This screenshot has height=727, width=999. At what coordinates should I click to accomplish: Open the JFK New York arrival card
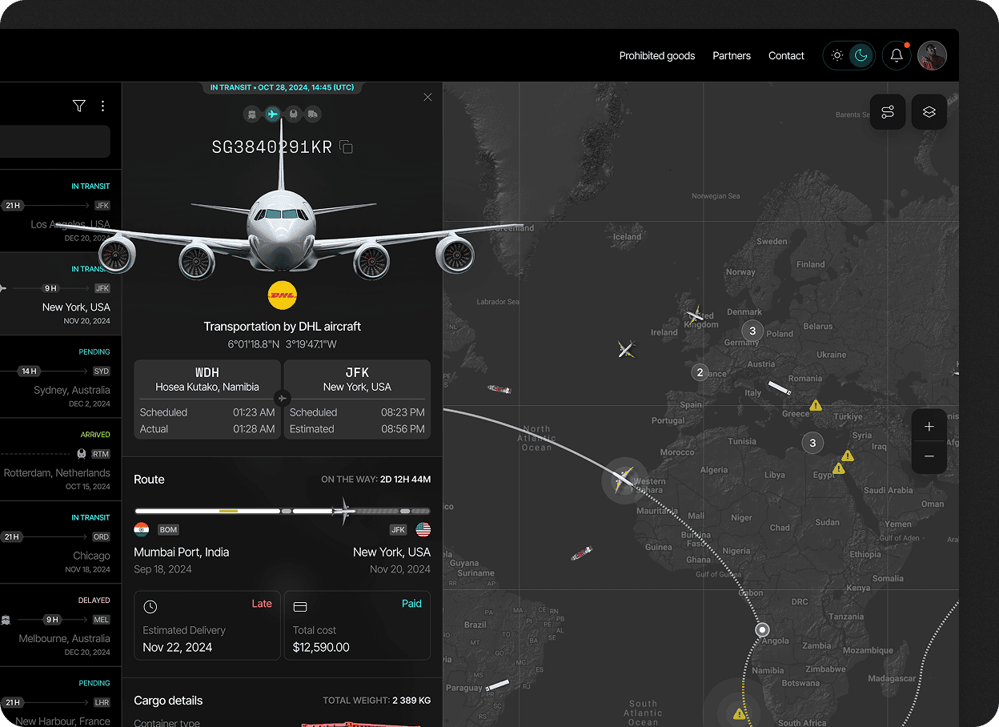pos(357,399)
